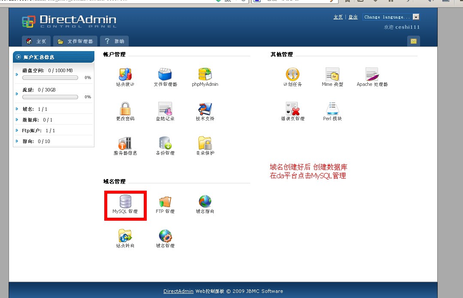Open the 错误页管理 error pages icon
Image resolution: width=463 pixels, height=298 pixels.
[293, 109]
